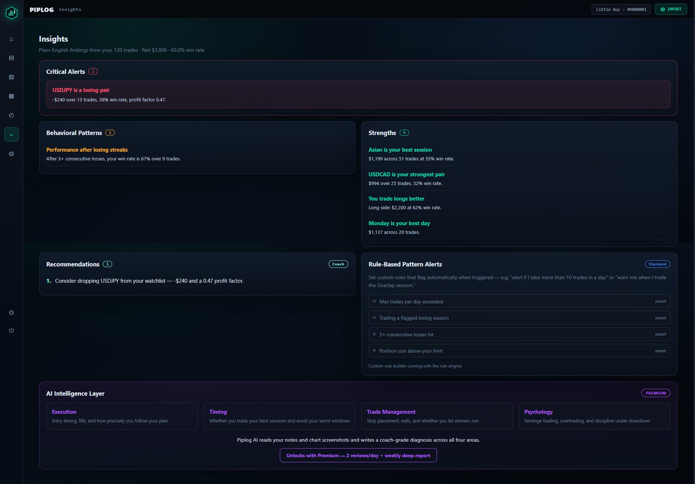The width and height of the screenshot is (695, 484).
Task: Click the preset tag on Position size row
Action: [x=661, y=351]
